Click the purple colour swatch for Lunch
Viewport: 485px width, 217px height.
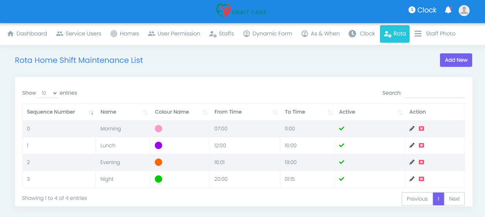pos(158,145)
